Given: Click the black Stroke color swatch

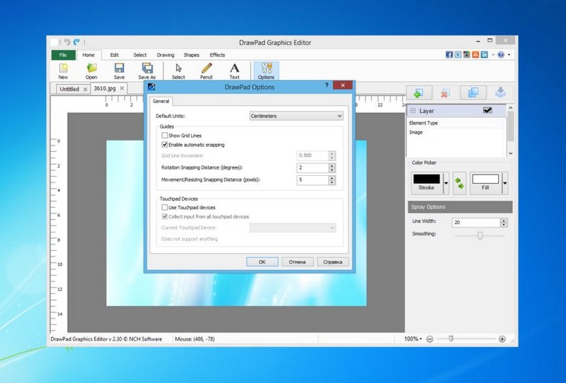Looking at the screenshot, I should [x=427, y=179].
